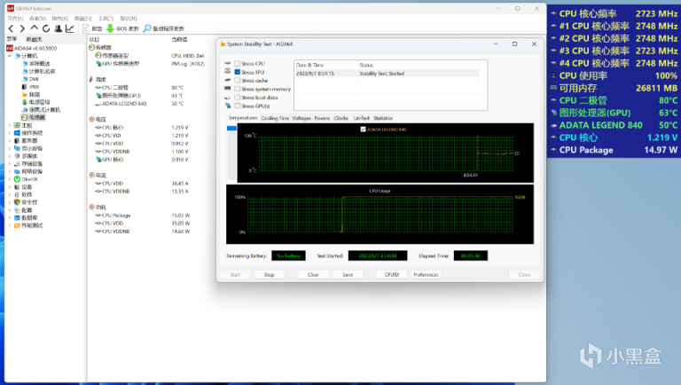Click the flame icon in Stability Test title

223,43
